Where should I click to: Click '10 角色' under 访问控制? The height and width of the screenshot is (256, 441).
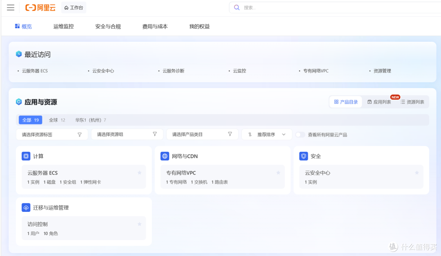tap(51, 234)
